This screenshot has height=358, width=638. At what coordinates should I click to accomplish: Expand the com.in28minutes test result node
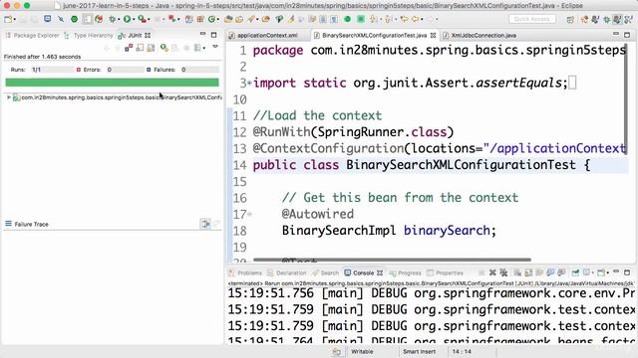coord(9,97)
